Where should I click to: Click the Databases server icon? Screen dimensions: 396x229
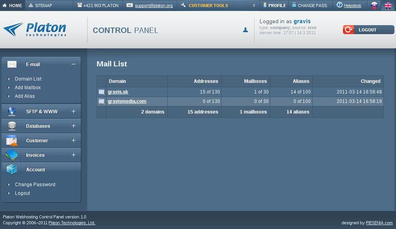coord(12,126)
